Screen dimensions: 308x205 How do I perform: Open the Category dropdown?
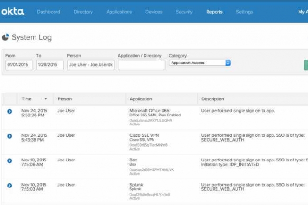coord(199,62)
